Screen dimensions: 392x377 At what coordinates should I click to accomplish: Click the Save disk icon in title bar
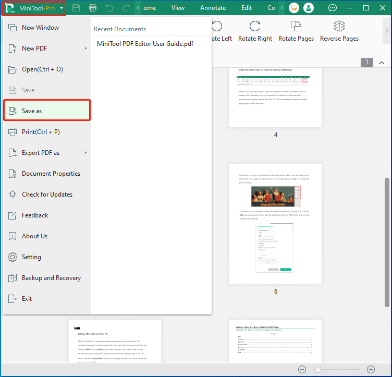click(x=76, y=8)
